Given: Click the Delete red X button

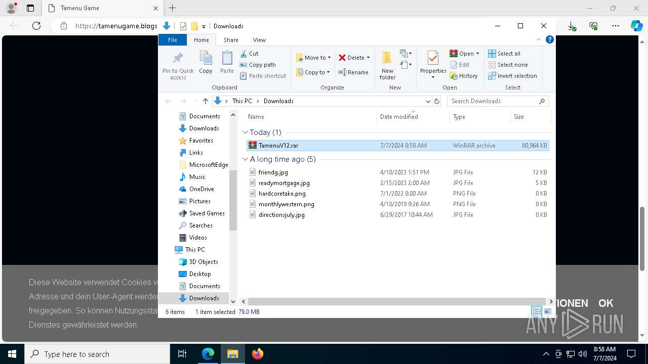Looking at the screenshot, I should pos(354,58).
